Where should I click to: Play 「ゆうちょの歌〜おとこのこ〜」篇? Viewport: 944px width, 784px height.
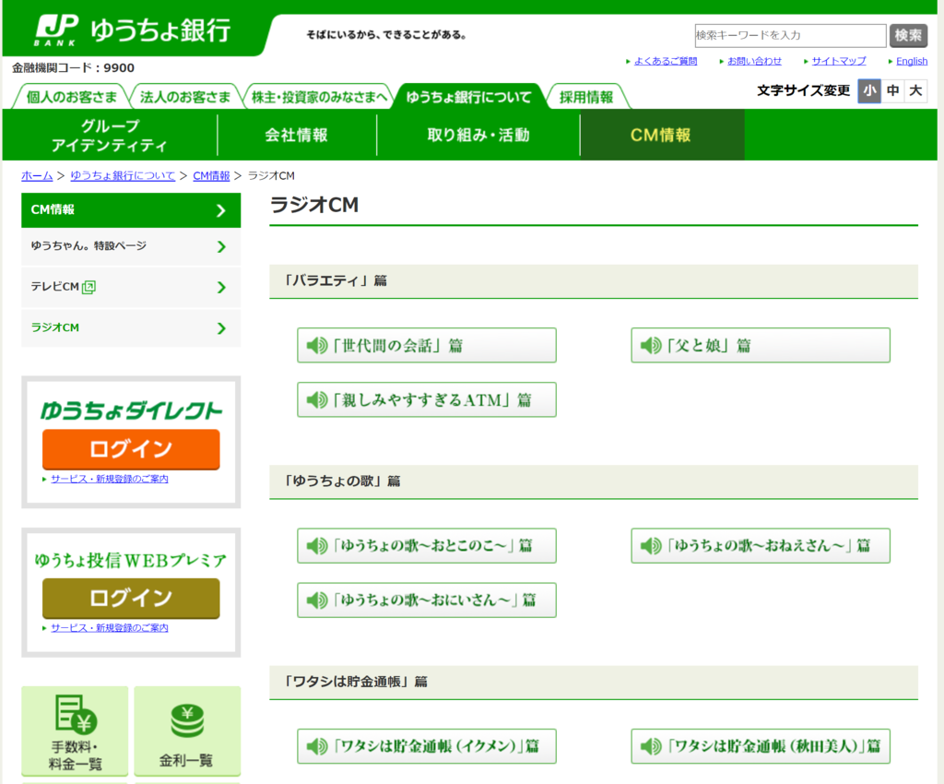[x=426, y=546]
